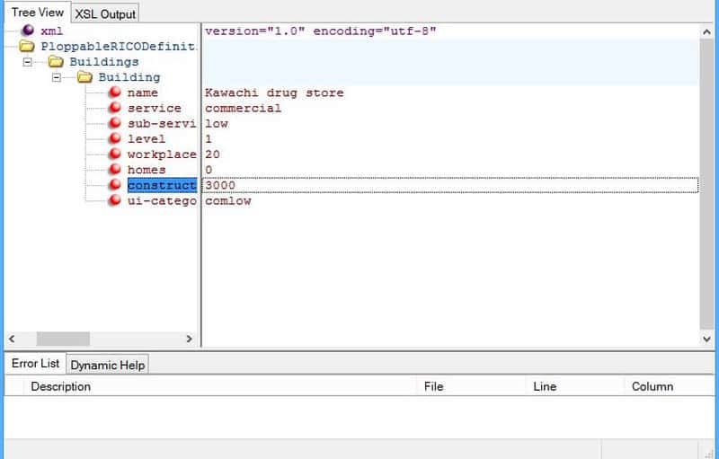Click the PloppableRICODefinition folder icon
This screenshot has width=719, height=459.
pyautogui.click(x=28, y=46)
